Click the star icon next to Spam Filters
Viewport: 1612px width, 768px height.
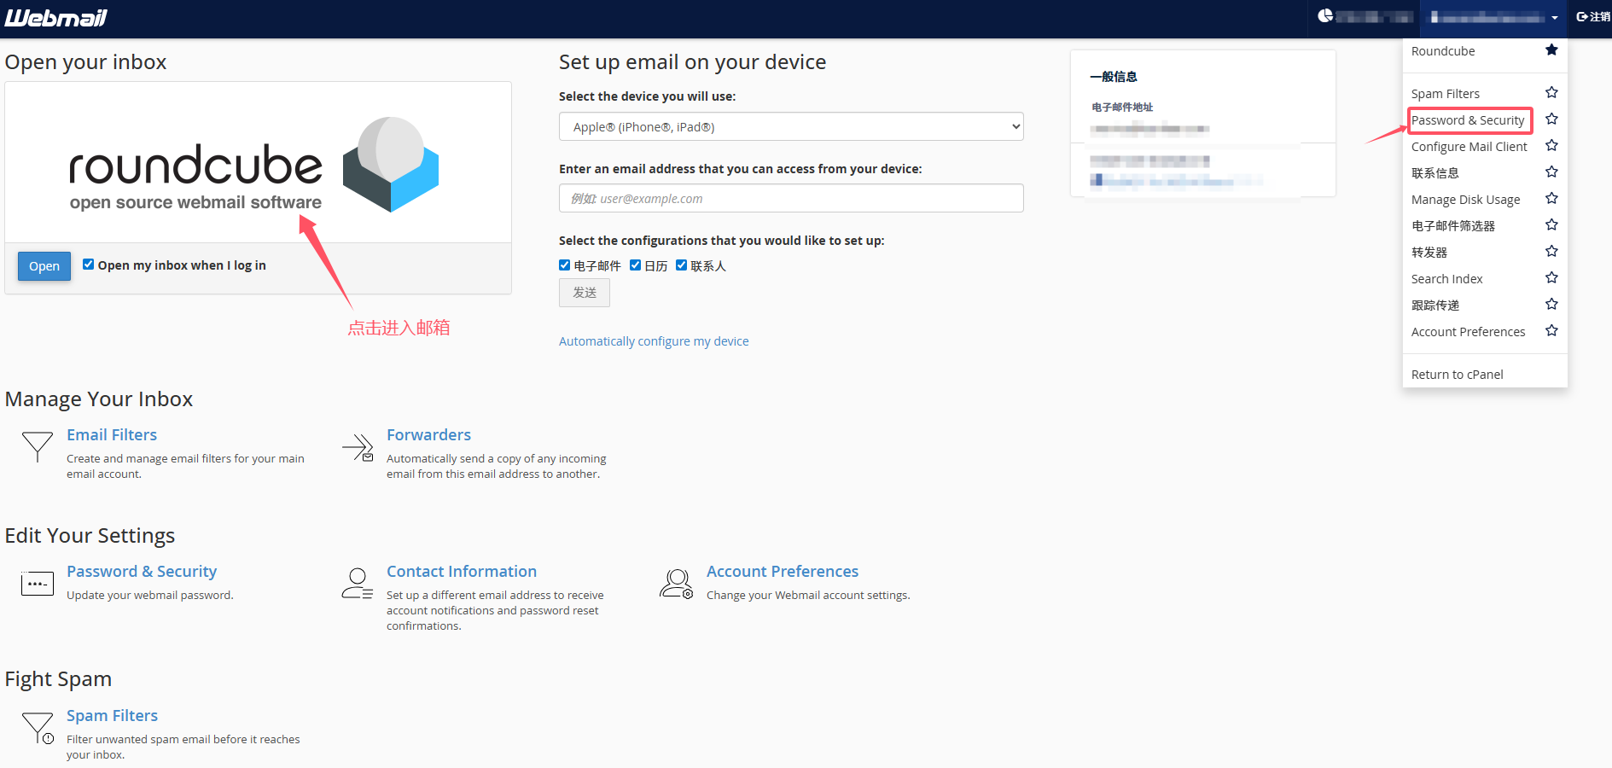[1551, 92]
